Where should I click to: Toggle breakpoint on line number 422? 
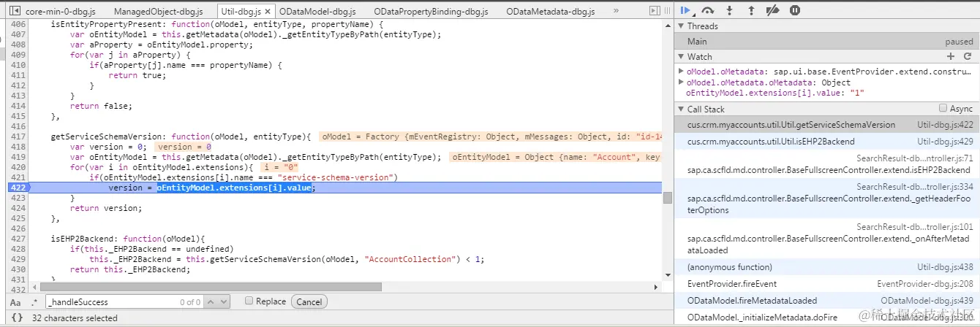click(18, 188)
